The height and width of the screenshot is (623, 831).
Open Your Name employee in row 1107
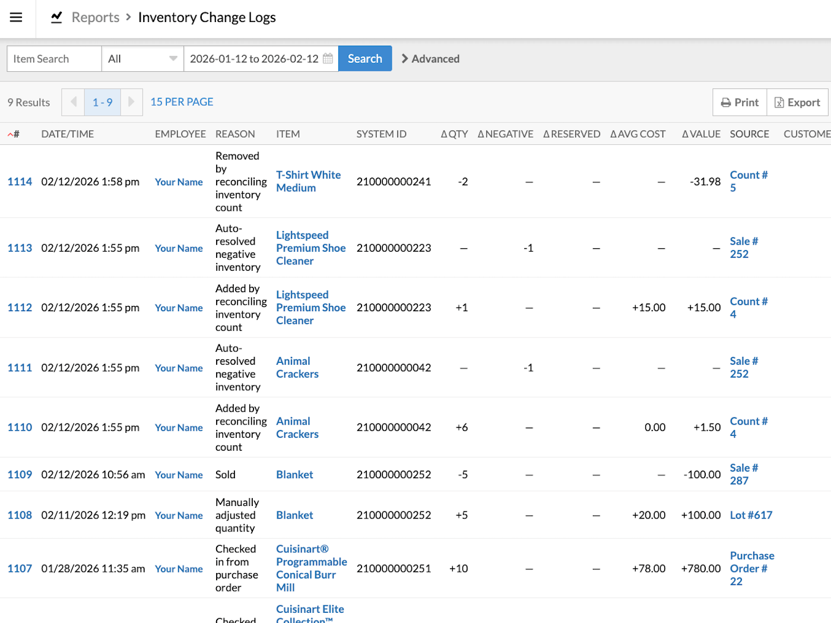click(x=179, y=568)
